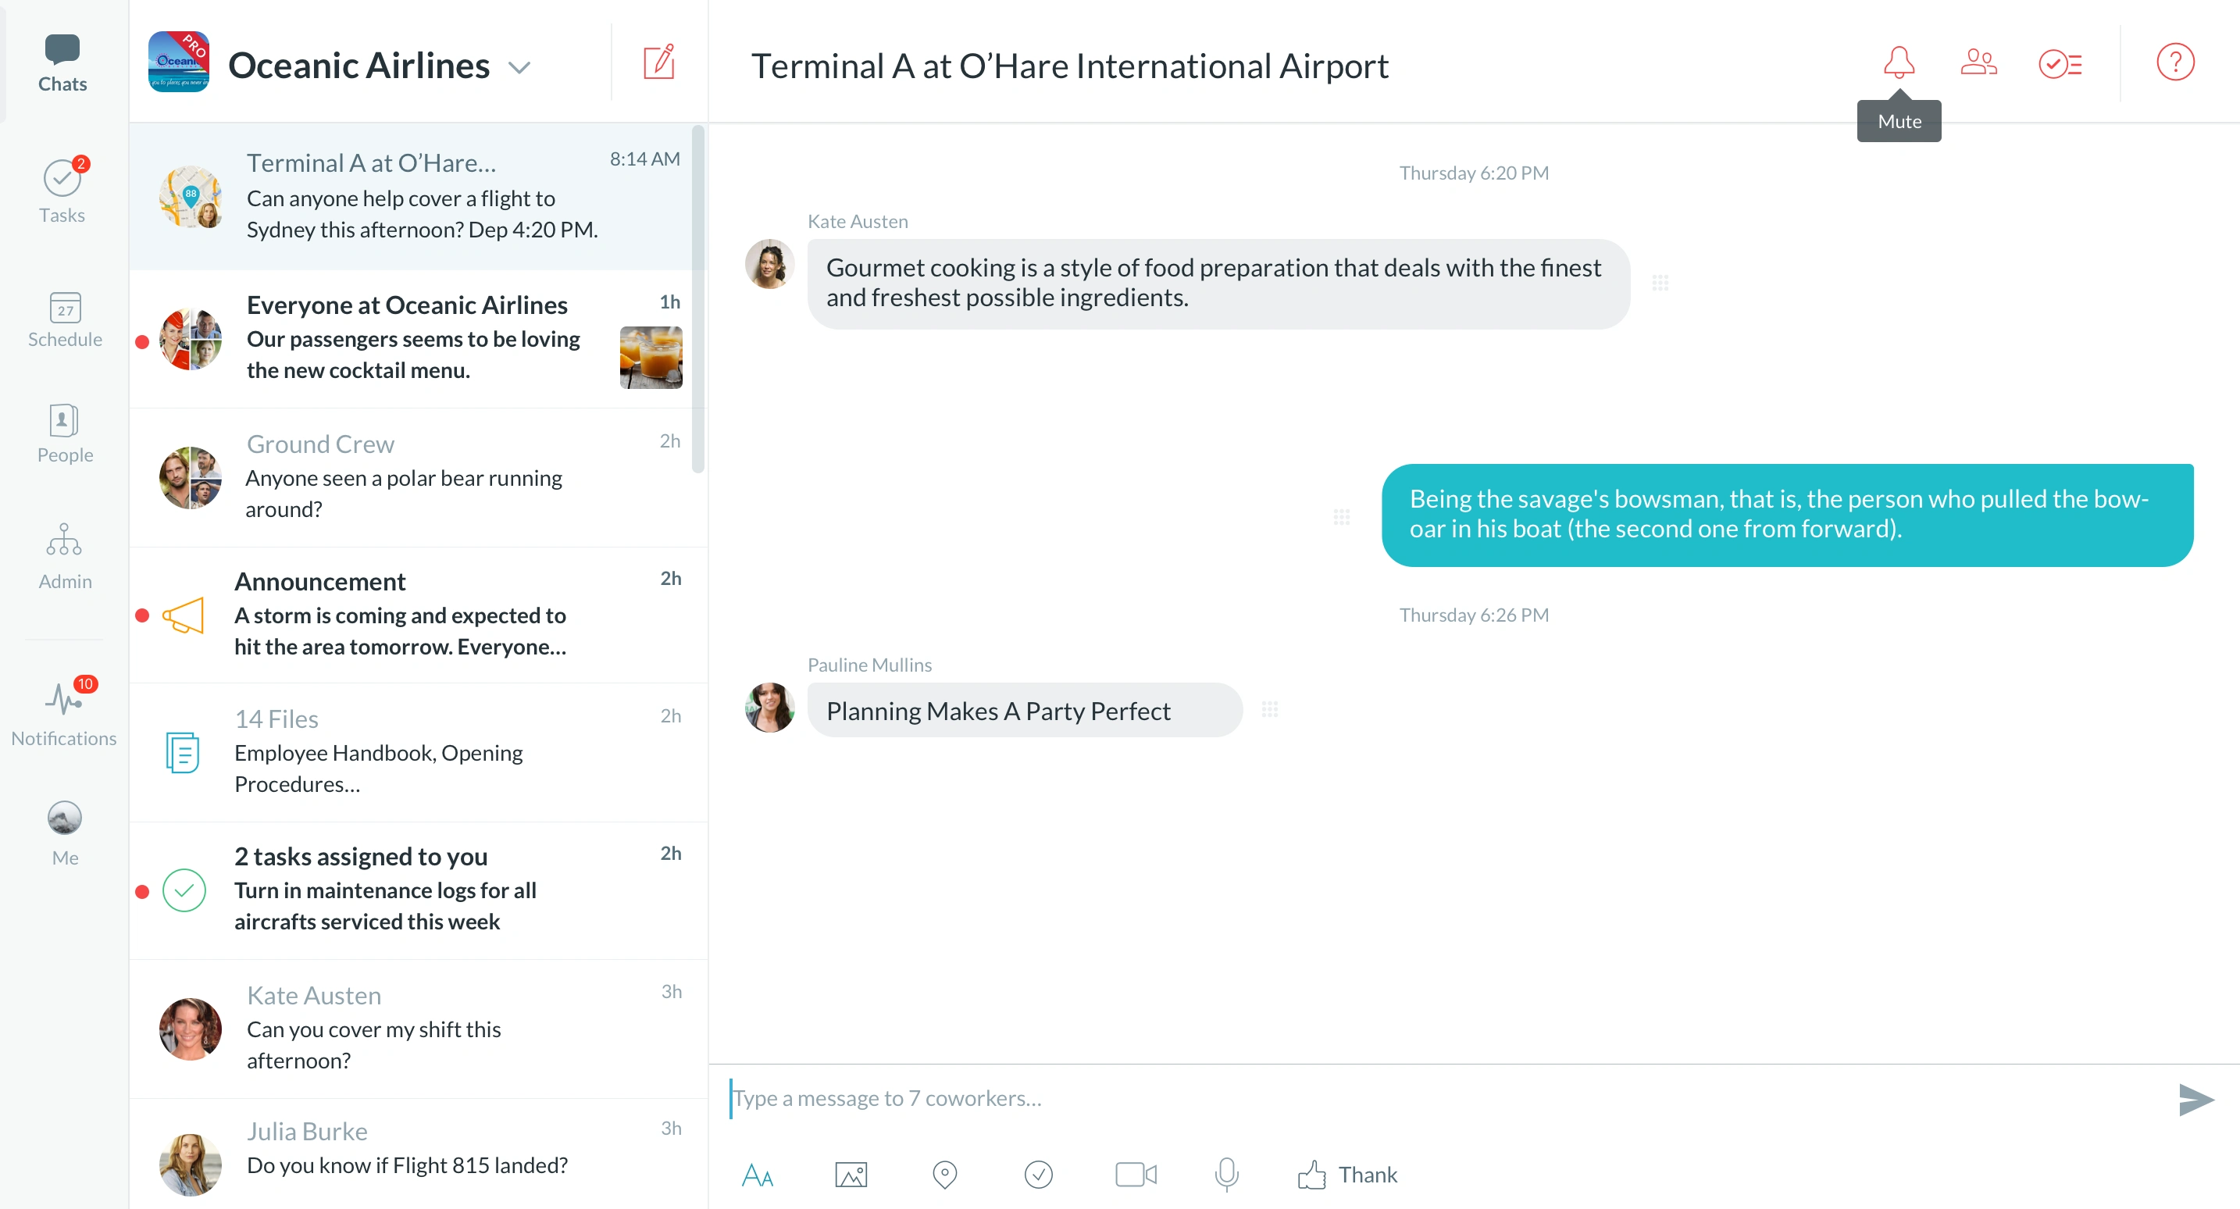Click the Thank button

pos(1349,1175)
